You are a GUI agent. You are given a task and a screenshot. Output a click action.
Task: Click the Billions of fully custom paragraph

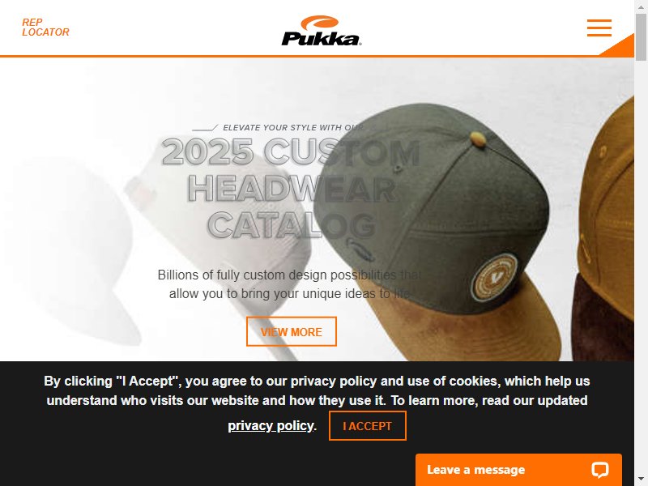290,284
